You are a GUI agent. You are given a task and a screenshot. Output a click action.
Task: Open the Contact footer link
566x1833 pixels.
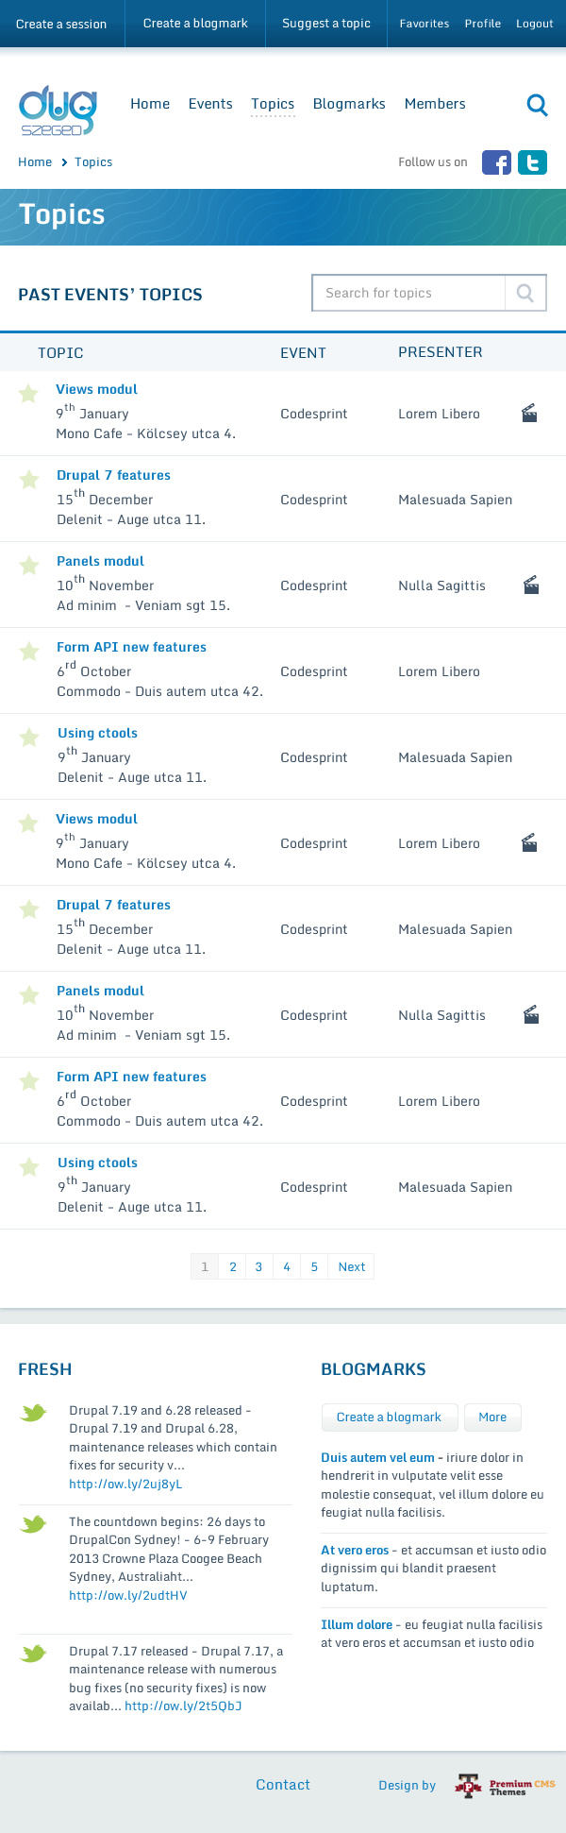click(283, 1784)
